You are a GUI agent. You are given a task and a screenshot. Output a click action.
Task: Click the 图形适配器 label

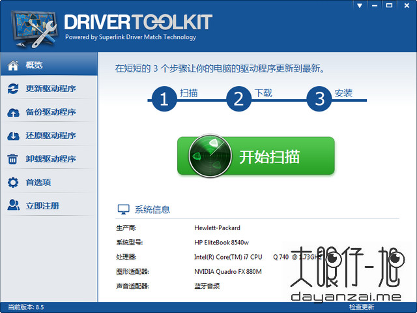pos(132,271)
